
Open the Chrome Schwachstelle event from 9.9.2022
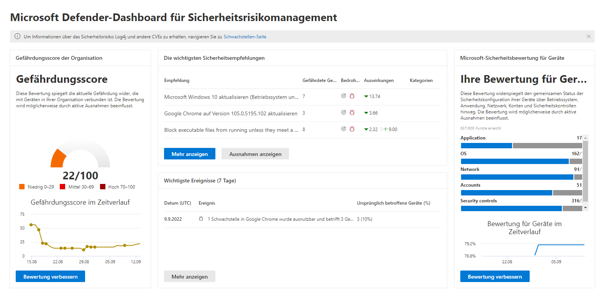pos(281,219)
